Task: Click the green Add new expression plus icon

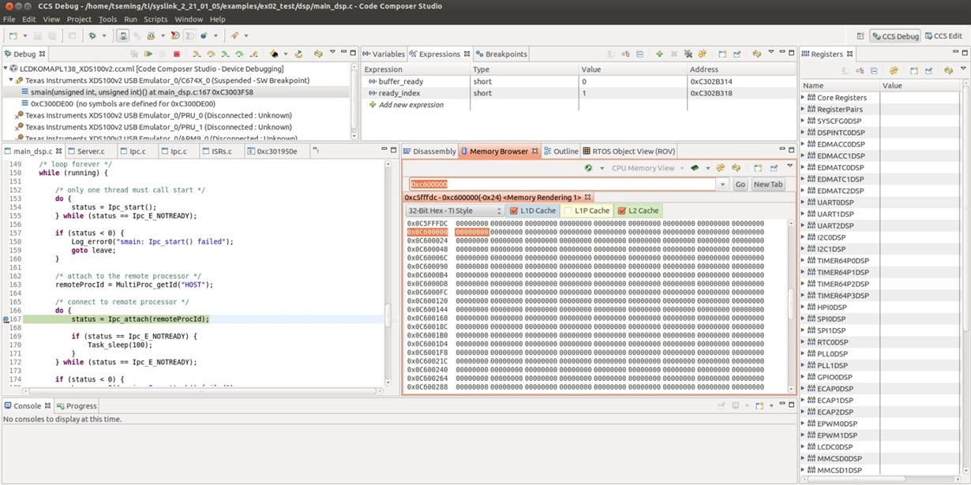Action: pyautogui.click(x=659, y=54)
